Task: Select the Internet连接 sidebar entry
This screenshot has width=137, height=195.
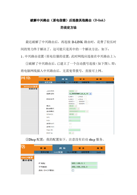Action: point(30,87)
